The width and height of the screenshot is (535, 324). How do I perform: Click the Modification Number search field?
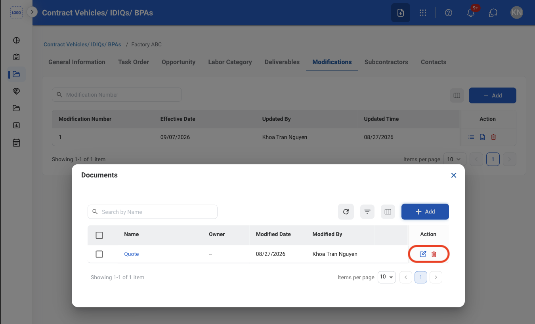coord(117,95)
